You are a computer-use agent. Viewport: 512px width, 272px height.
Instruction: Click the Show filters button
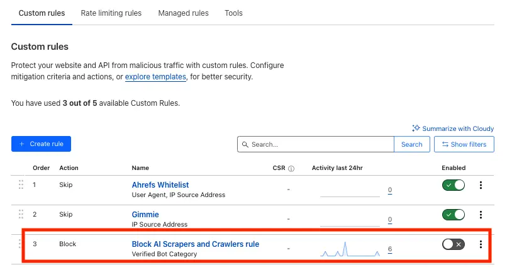[464, 144]
